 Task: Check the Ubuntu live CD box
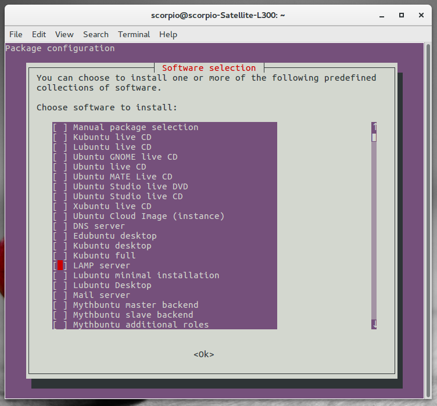coord(60,167)
